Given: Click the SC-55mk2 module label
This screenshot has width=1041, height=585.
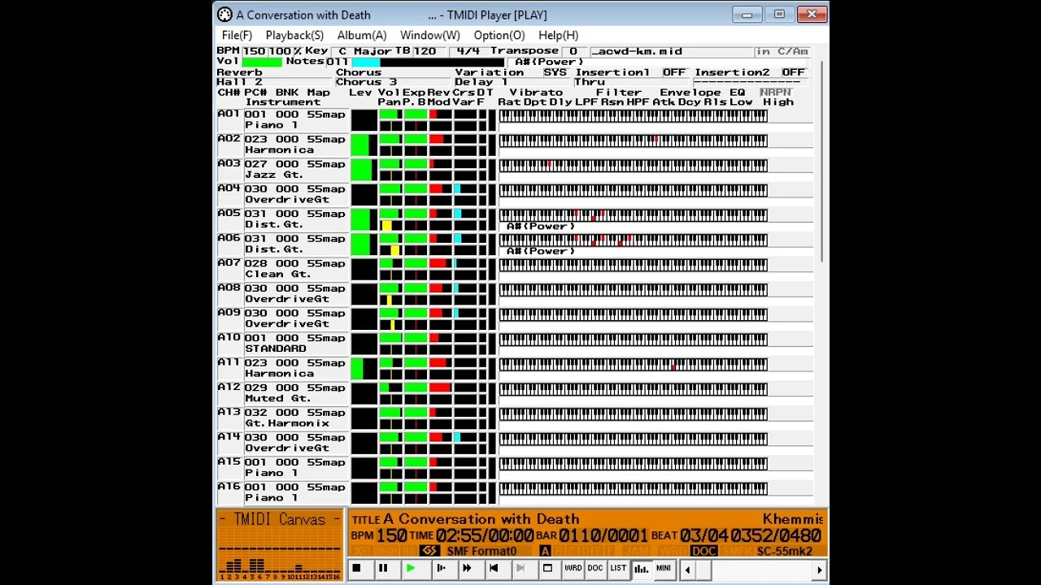Looking at the screenshot, I should [786, 551].
